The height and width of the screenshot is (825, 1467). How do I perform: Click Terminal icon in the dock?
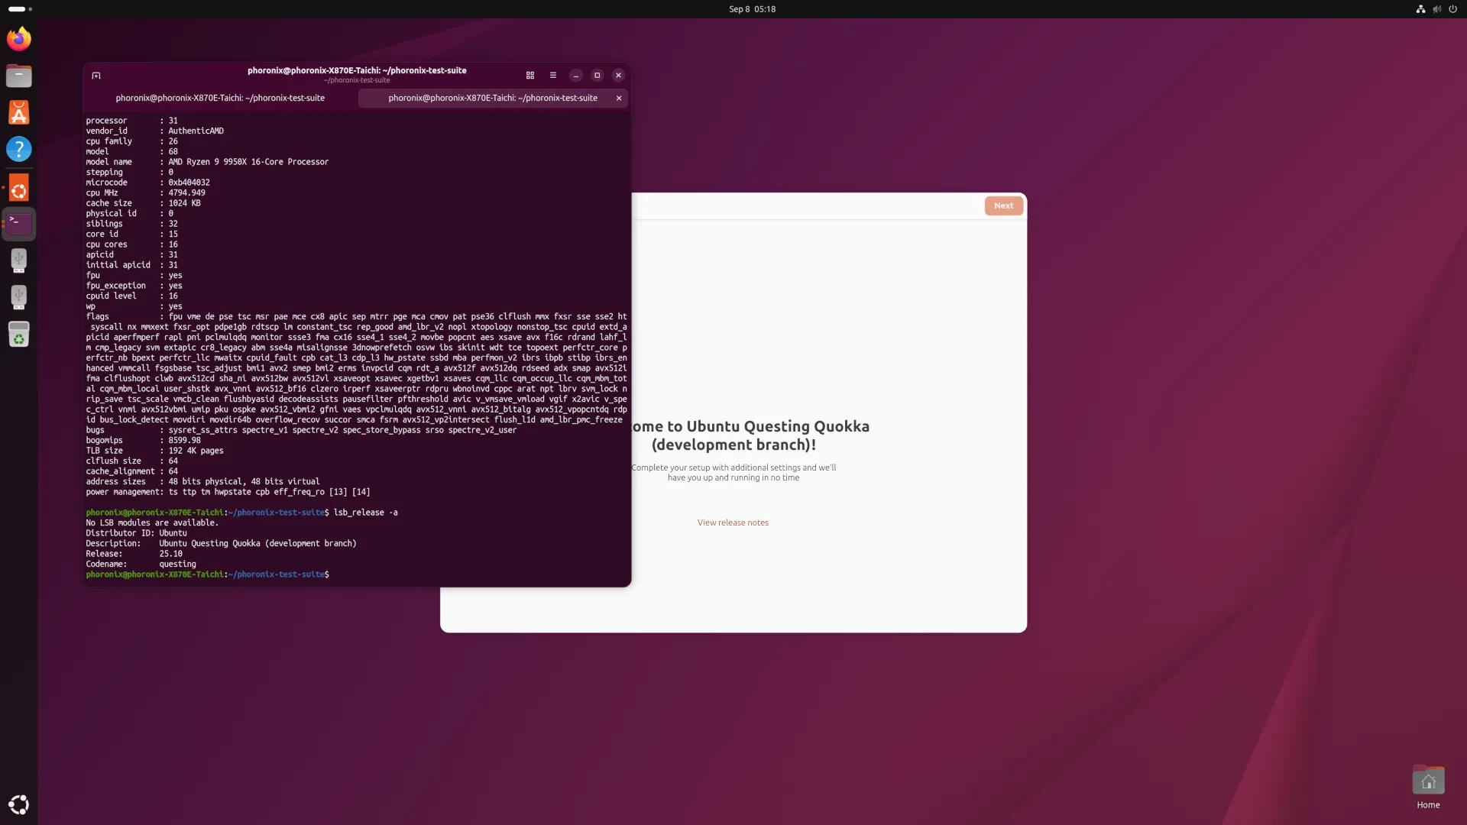pyautogui.click(x=19, y=223)
